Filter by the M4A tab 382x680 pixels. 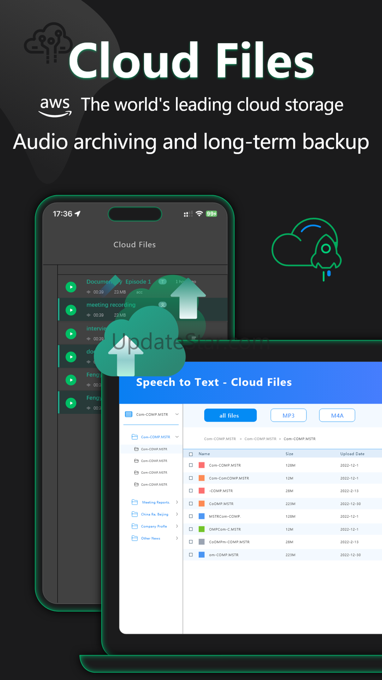(337, 415)
